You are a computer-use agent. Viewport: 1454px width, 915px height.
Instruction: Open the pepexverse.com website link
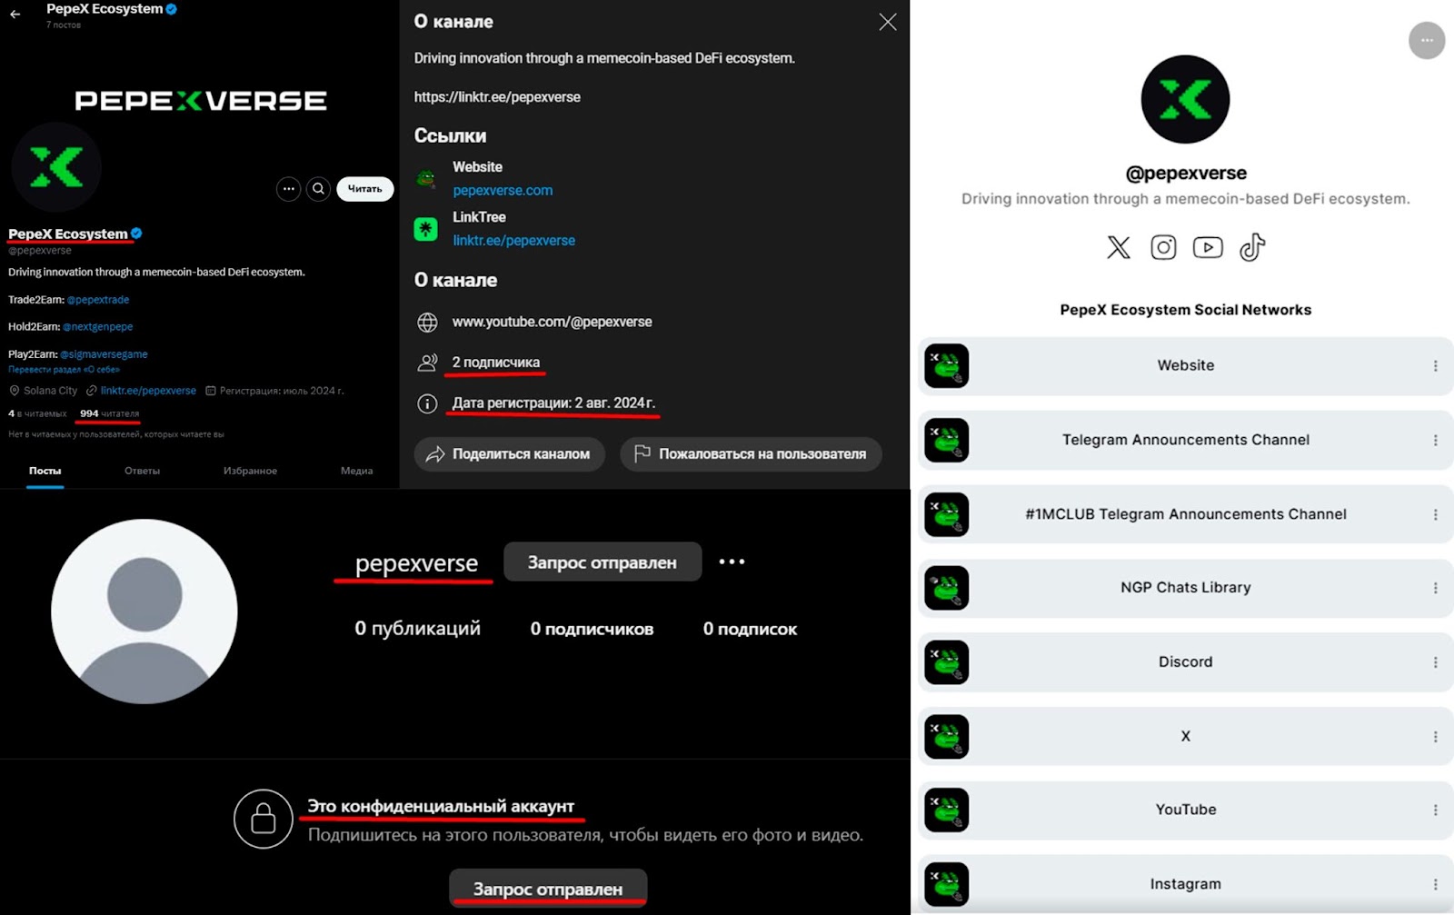click(503, 191)
